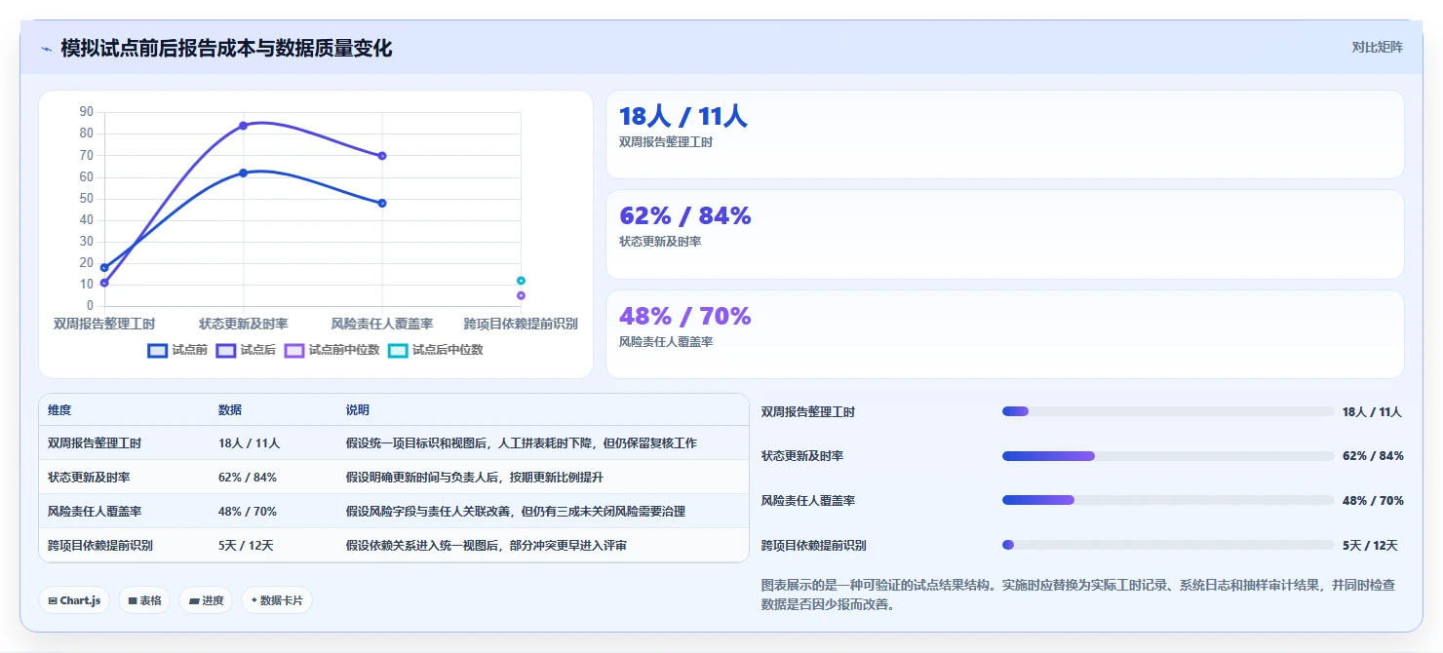Click the 模拟试点前后报告成本与数据质量变化 title
The image size is (1443, 653).
(x=226, y=48)
